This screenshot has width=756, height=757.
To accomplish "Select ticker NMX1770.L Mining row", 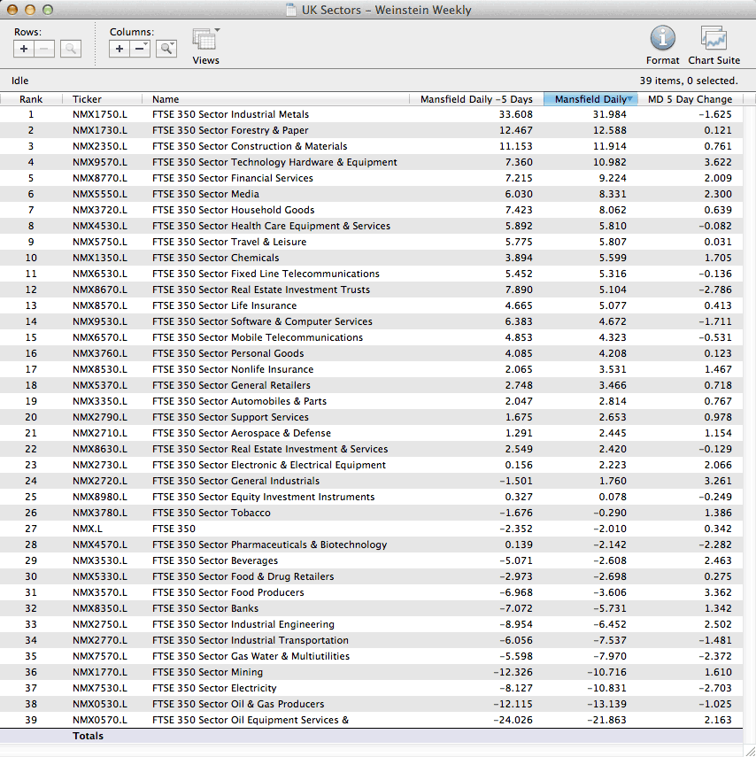I will coord(99,672).
